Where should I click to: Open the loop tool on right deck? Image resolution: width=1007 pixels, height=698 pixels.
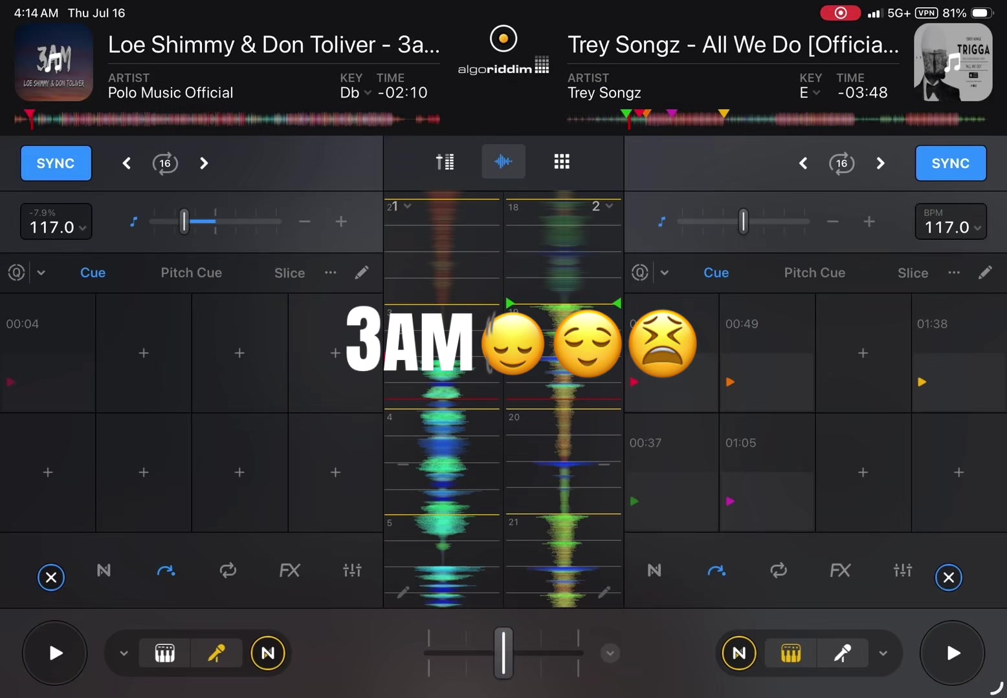(779, 570)
